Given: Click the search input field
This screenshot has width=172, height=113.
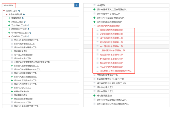Looking at the screenshot, I should 38,5.
